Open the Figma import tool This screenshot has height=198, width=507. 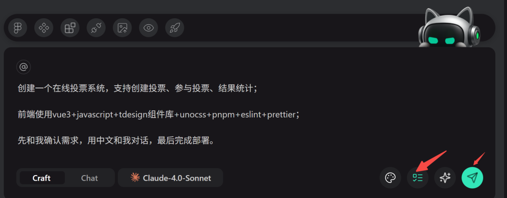coord(18,28)
